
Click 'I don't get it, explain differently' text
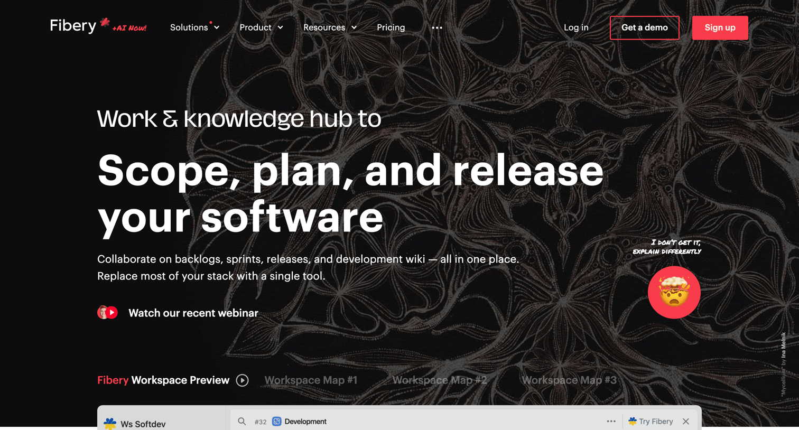tap(667, 247)
